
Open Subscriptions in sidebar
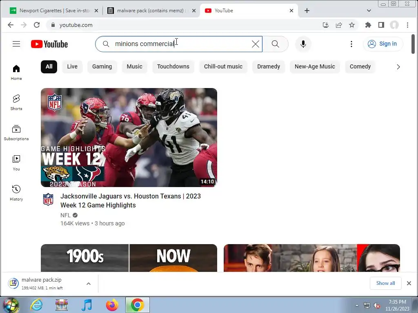[16, 132]
